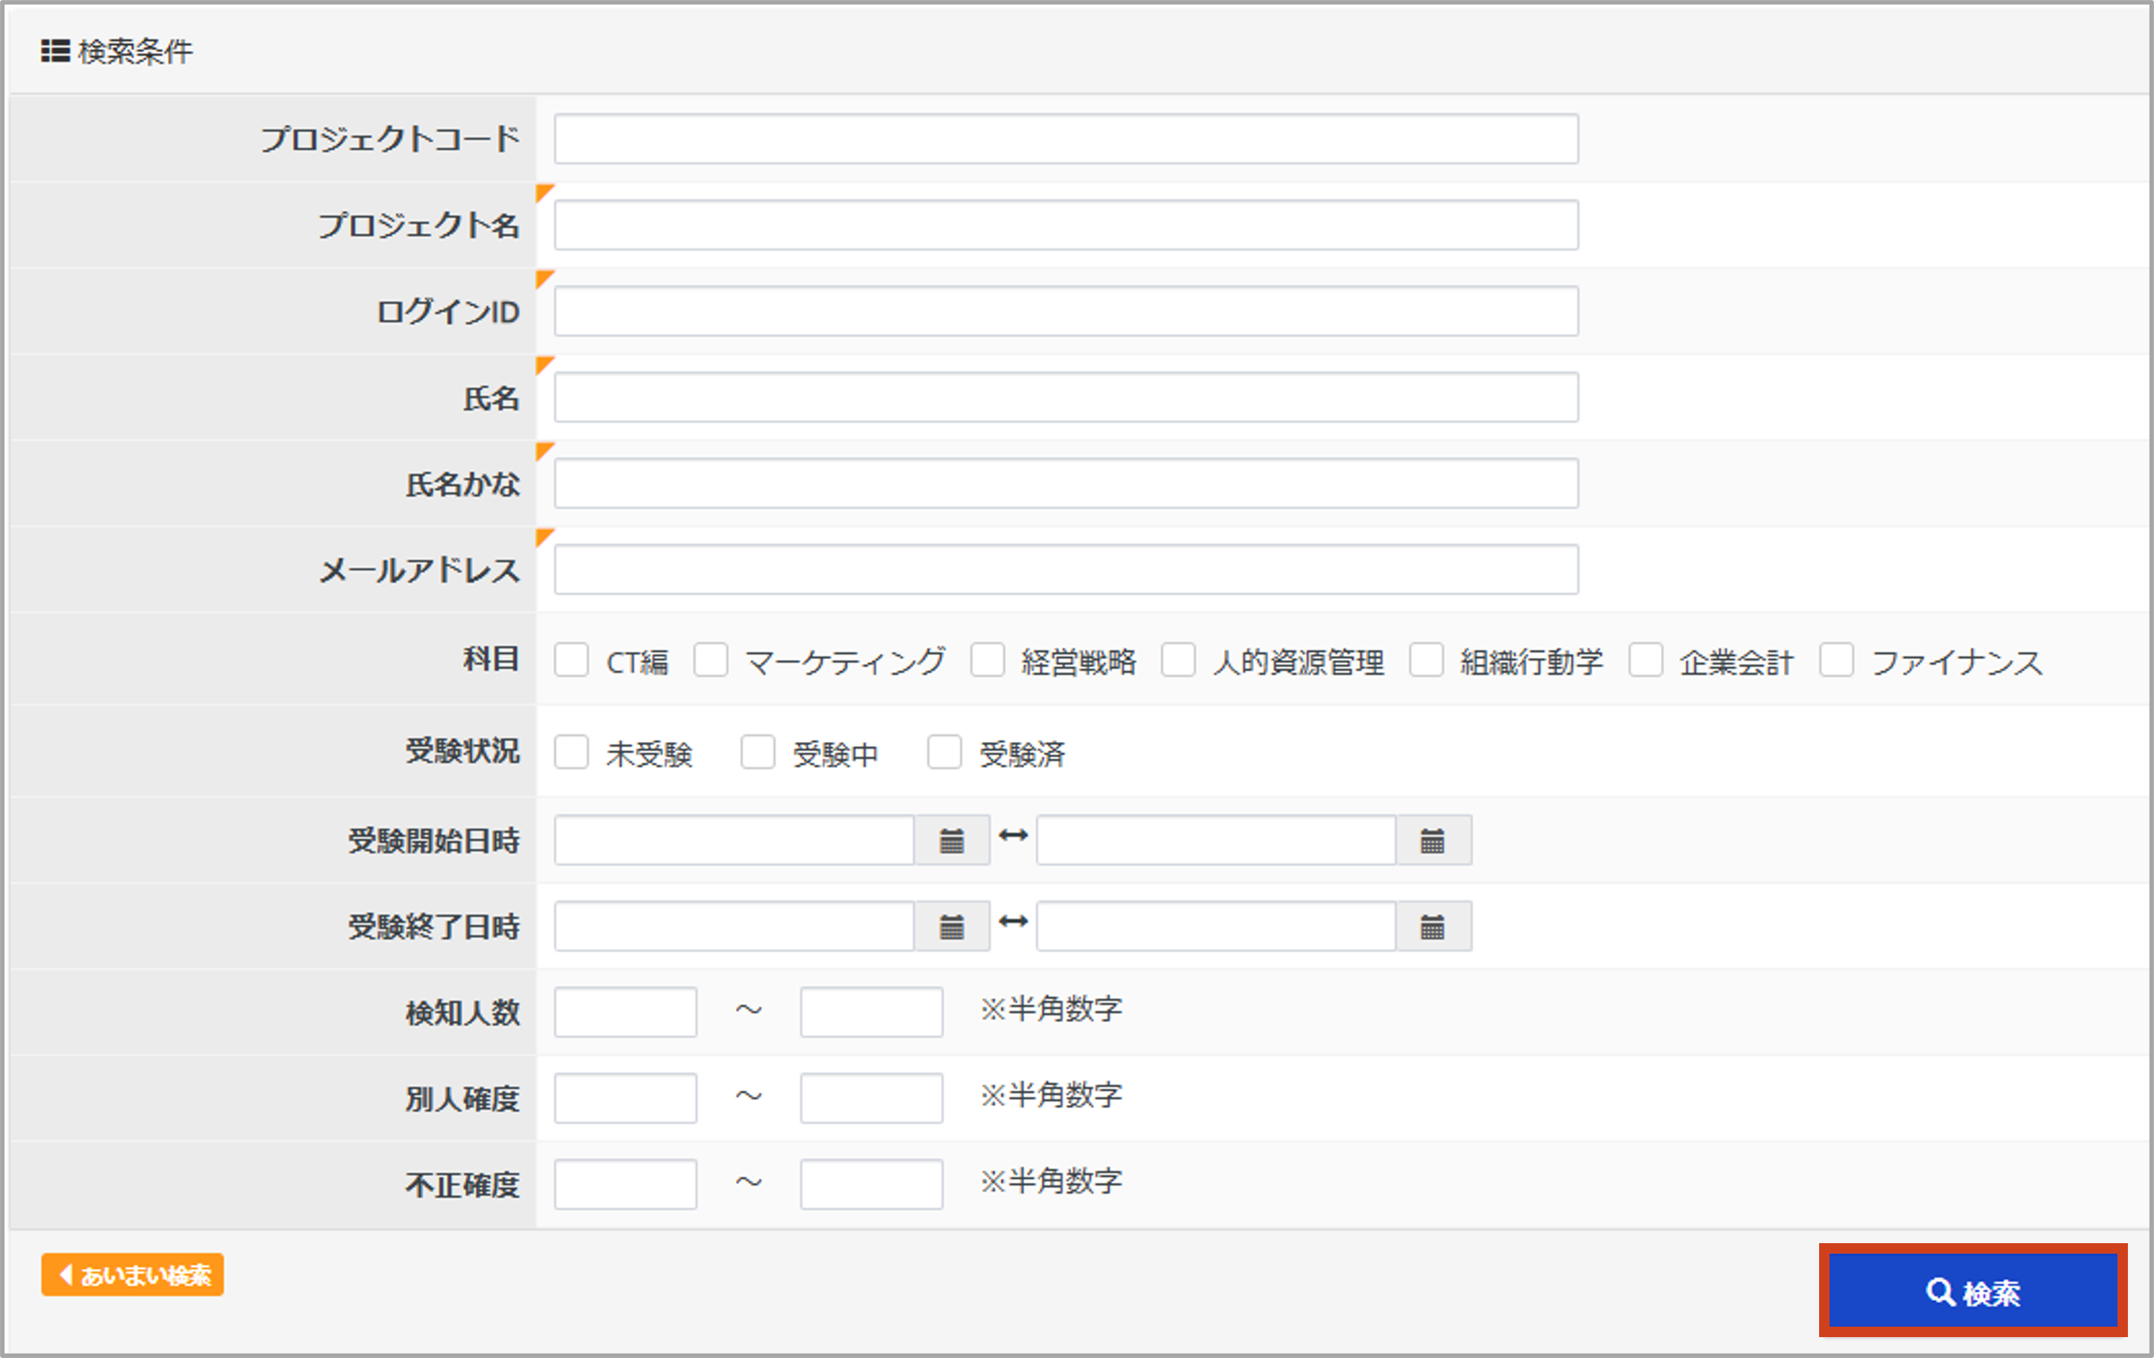The image size is (2154, 1358).
Task: Open the calendar picker for 受験開始日時 start date
Action: (951, 839)
